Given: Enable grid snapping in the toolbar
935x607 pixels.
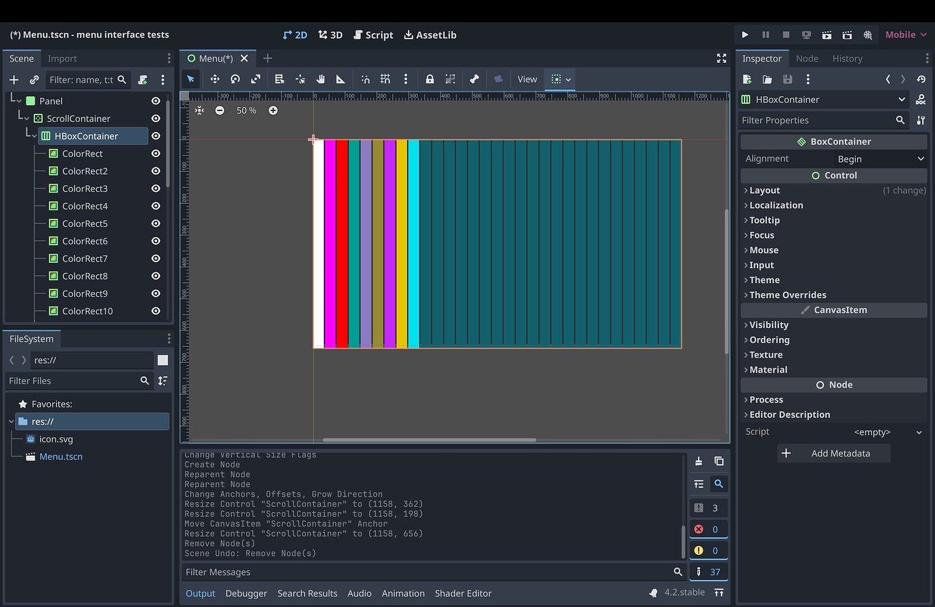Looking at the screenshot, I should [386, 79].
